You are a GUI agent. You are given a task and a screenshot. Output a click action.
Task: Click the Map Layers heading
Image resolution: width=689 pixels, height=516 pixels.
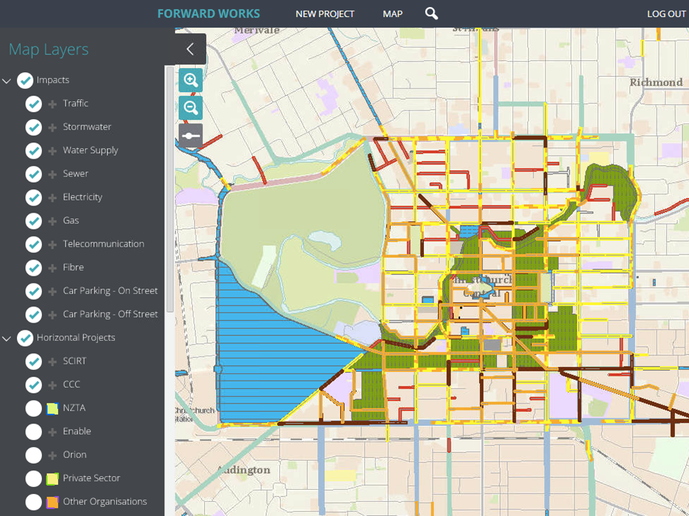pyautogui.click(x=49, y=50)
